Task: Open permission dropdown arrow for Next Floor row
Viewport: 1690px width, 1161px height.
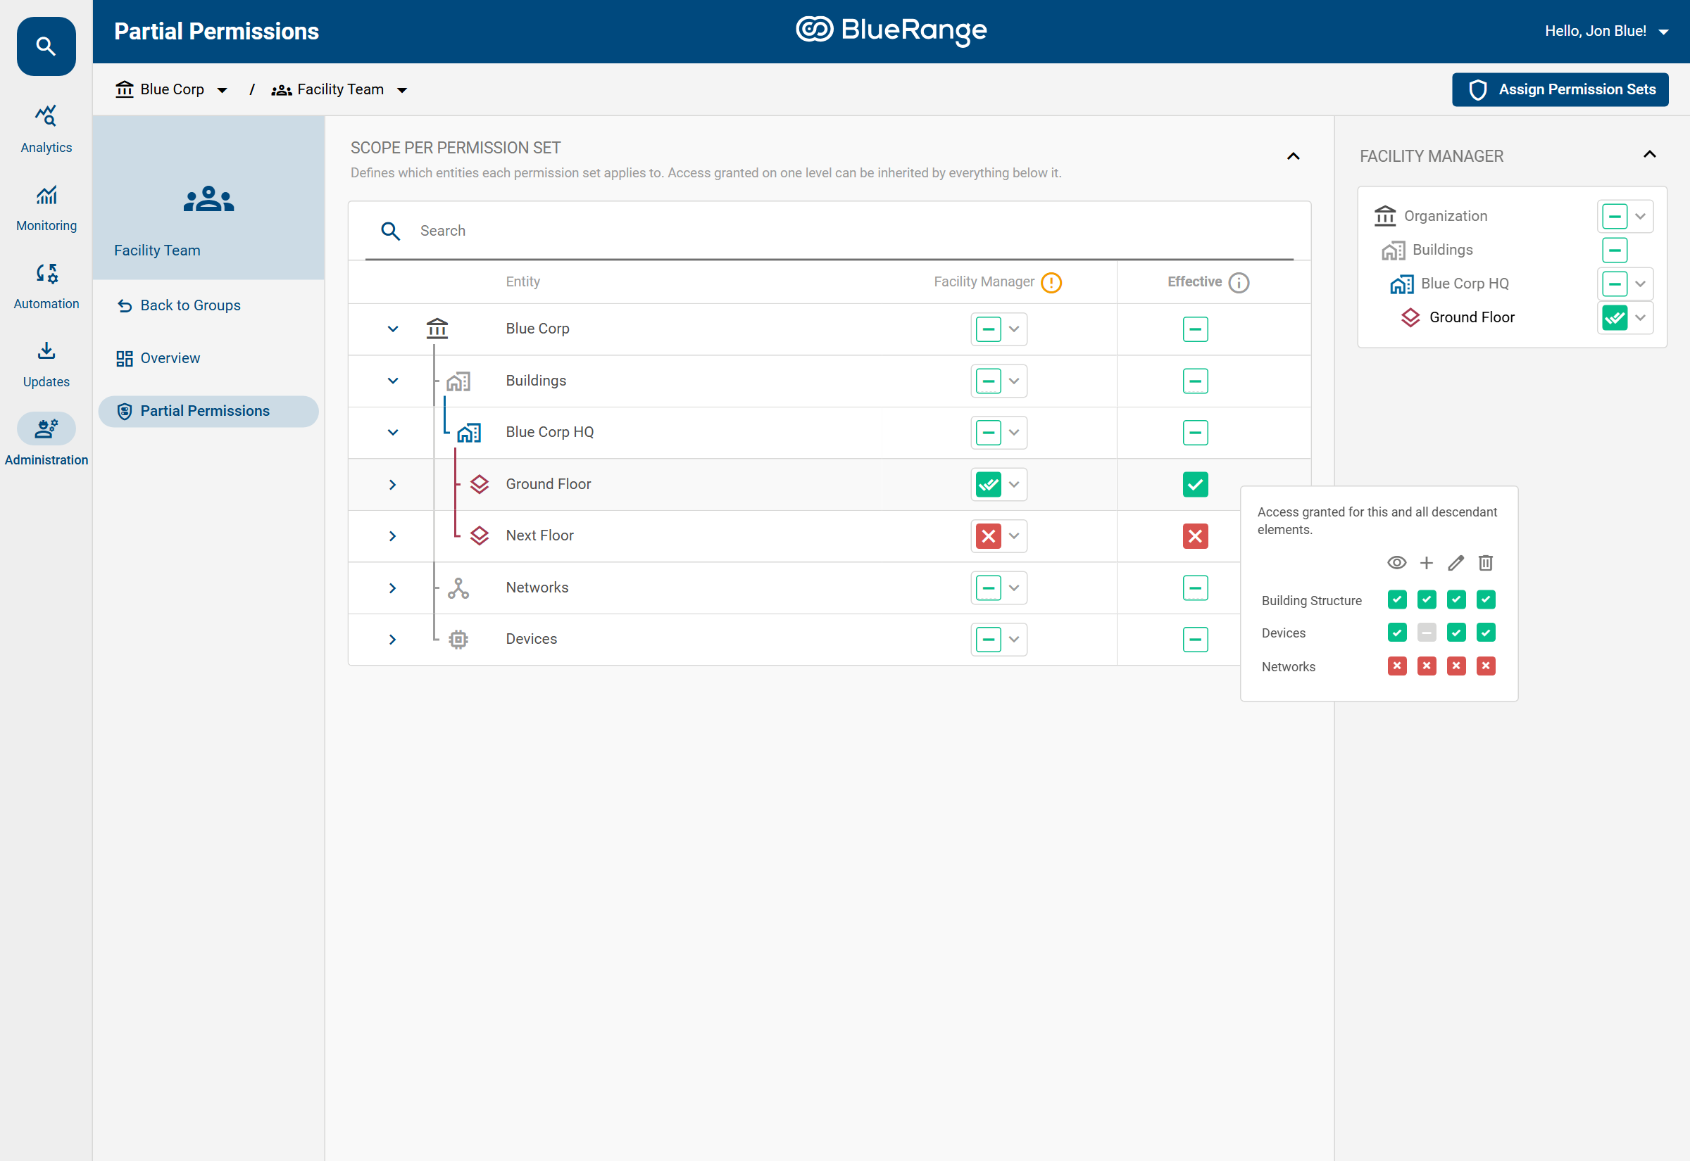Action: point(1014,536)
